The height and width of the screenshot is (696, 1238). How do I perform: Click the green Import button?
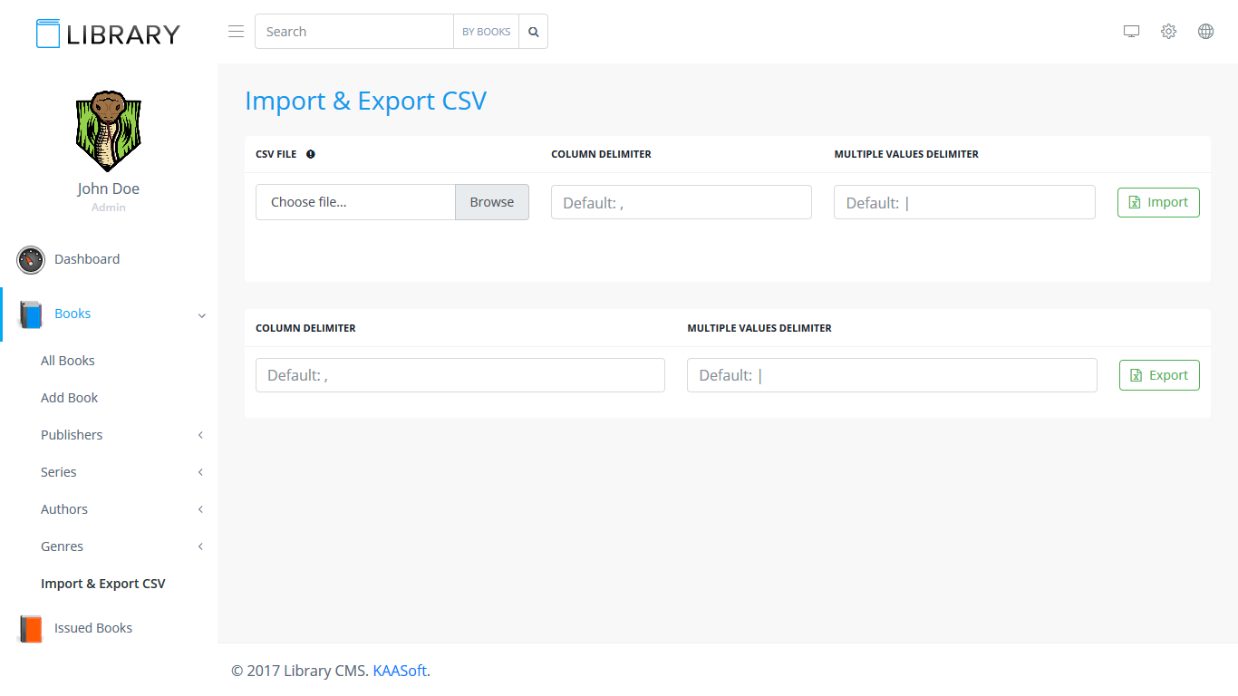(x=1158, y=202)
